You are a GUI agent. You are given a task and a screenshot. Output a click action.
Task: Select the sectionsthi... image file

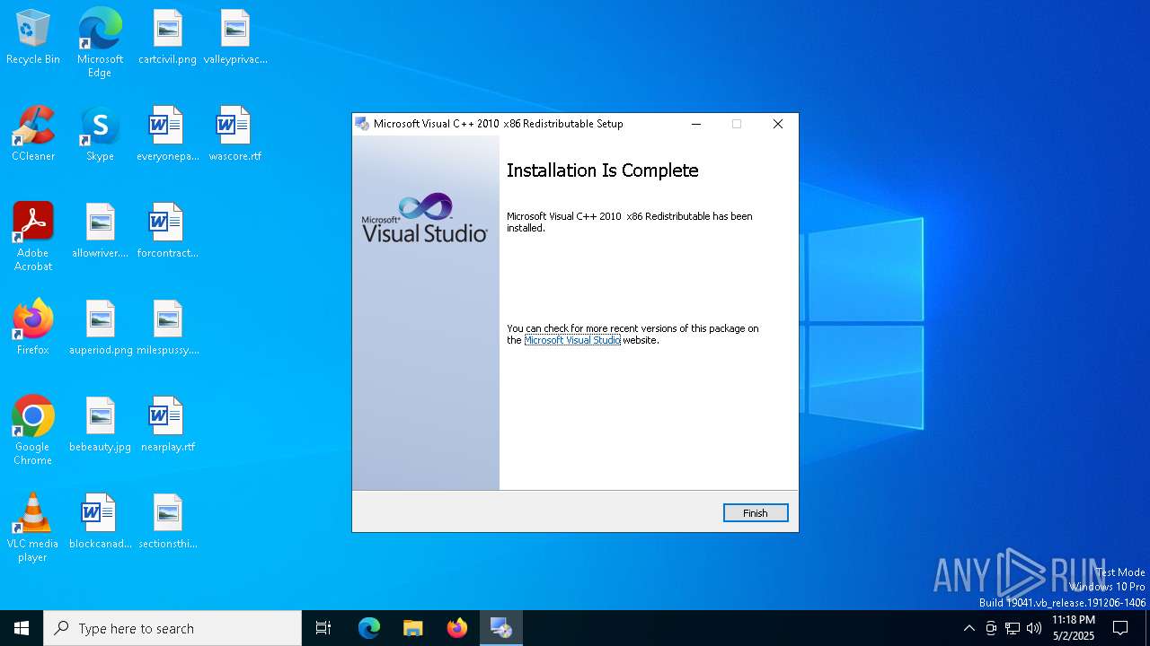167,522
